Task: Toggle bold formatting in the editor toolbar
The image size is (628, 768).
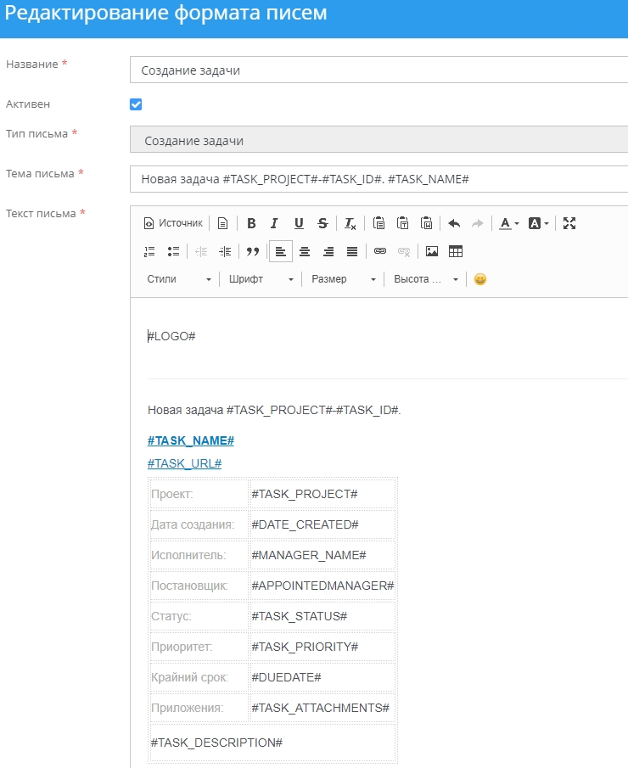Action: pyautogui.click(x=251, y=223)
